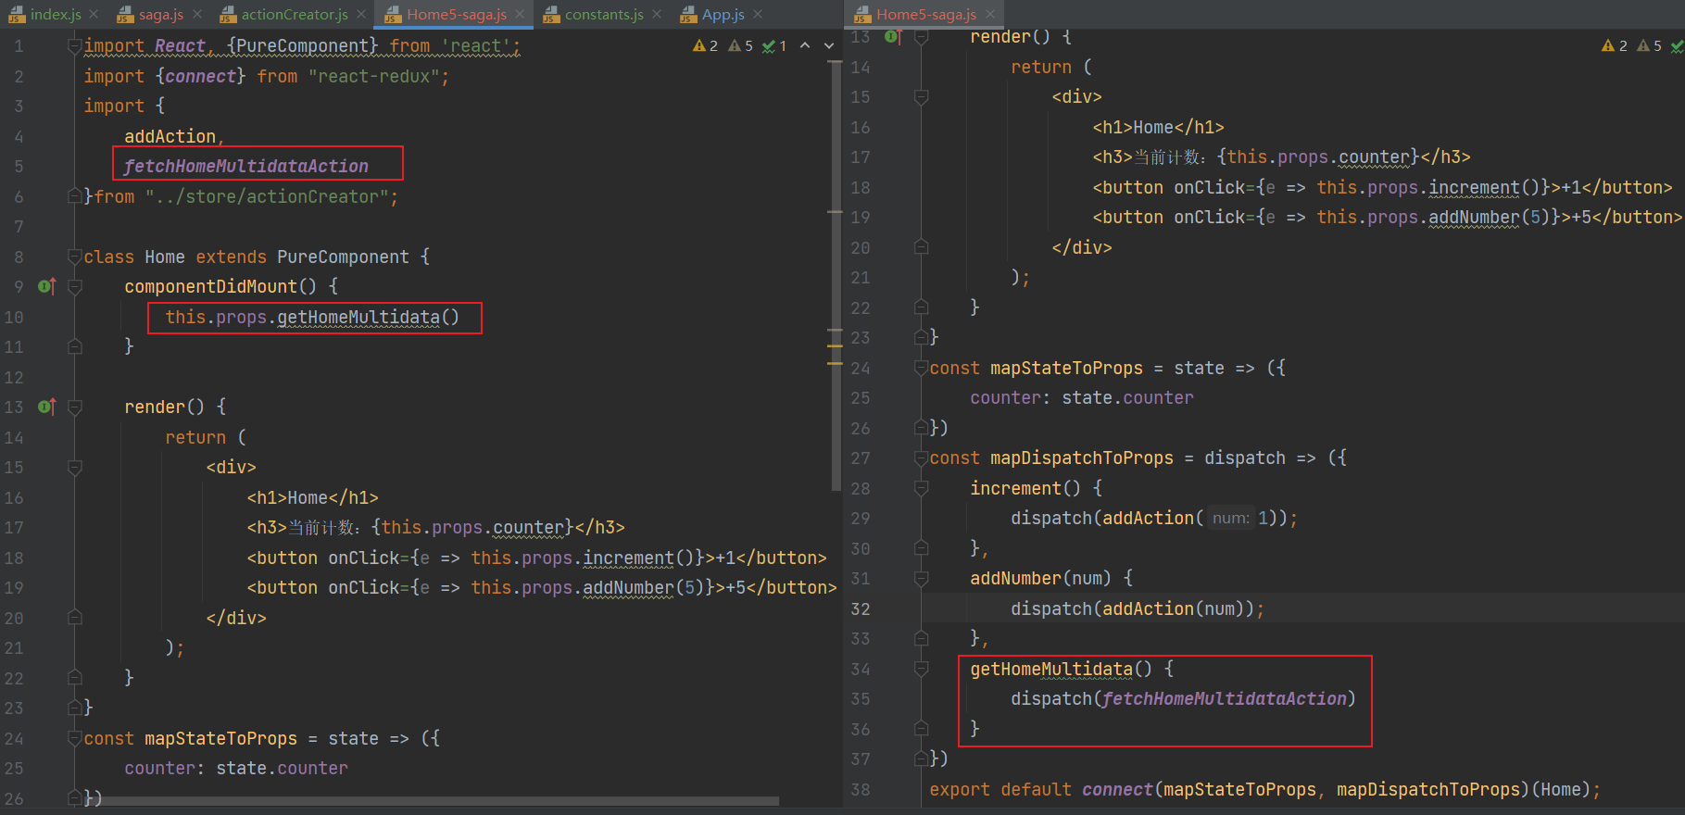Click the green checkmark typo indicator showing 1
Image resolution: width=1685 pixels, height=815 pixels.
tap(774, 45)
